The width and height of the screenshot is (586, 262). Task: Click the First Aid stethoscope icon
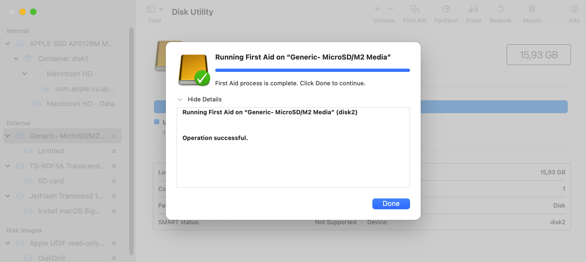pos(415,9)
